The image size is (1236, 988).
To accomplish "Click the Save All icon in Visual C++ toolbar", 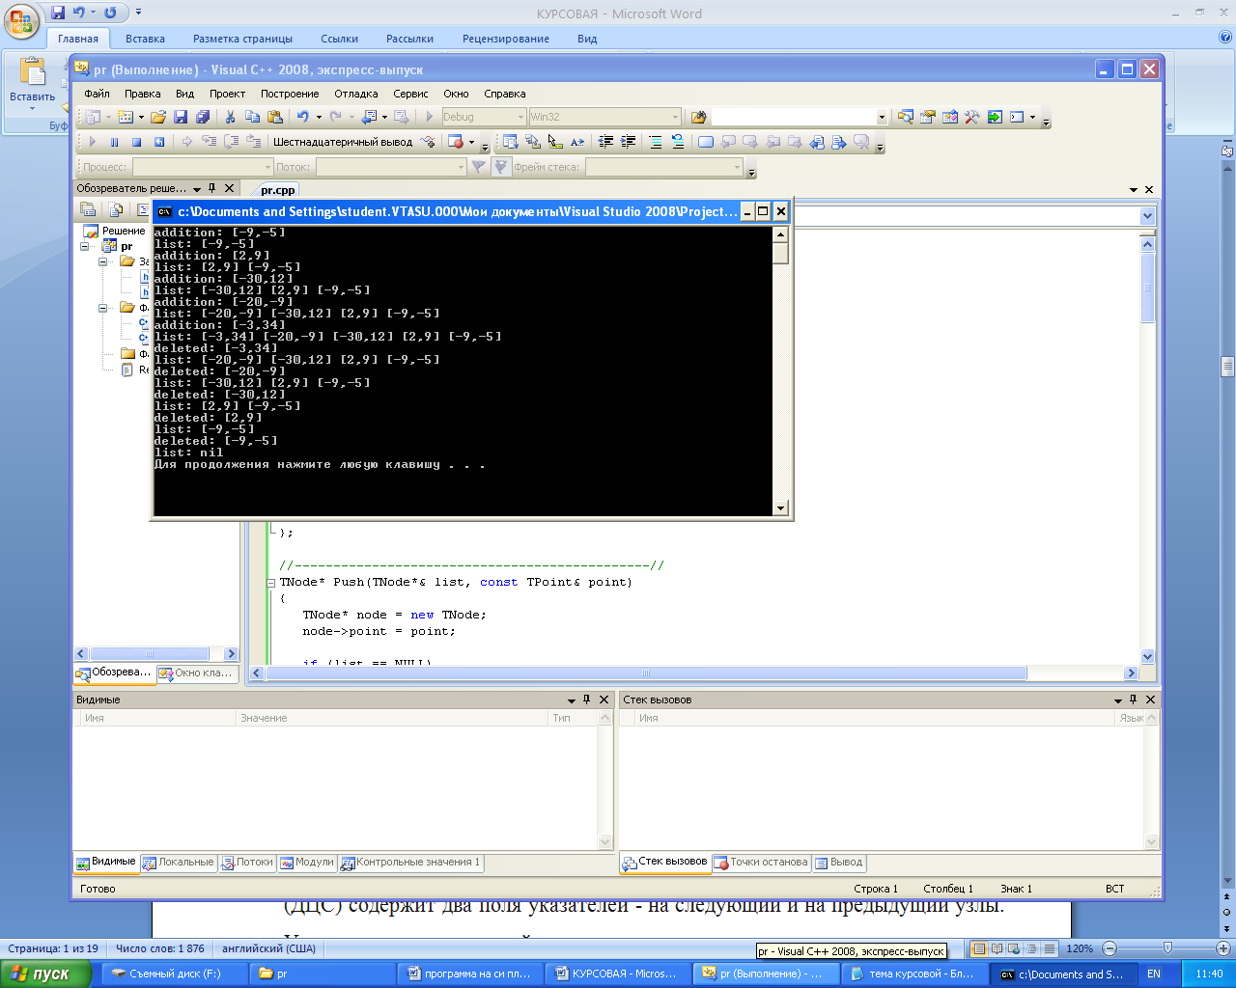I will 203,117.
